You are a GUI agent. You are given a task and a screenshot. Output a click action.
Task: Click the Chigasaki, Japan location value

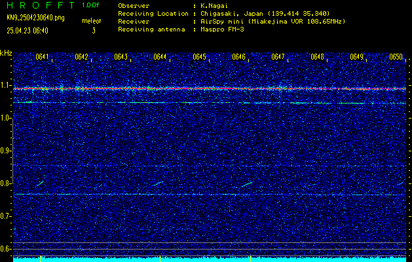(x=265, y=13)
